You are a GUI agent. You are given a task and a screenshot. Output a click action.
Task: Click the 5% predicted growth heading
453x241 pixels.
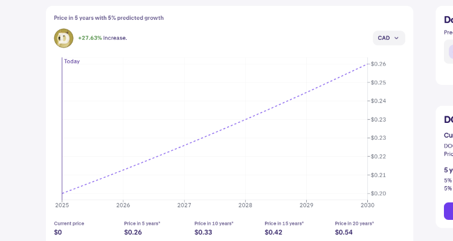point(109,17)
